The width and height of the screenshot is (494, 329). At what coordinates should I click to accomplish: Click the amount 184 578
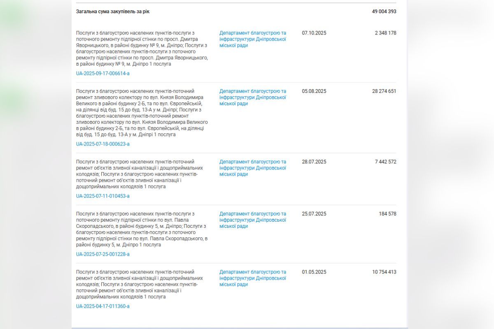(387, 214)
